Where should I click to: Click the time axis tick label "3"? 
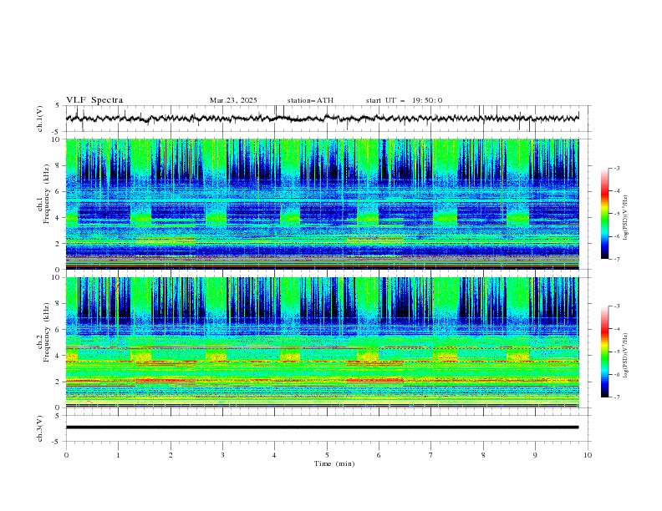pyautogui.click(x=222, y=455)
